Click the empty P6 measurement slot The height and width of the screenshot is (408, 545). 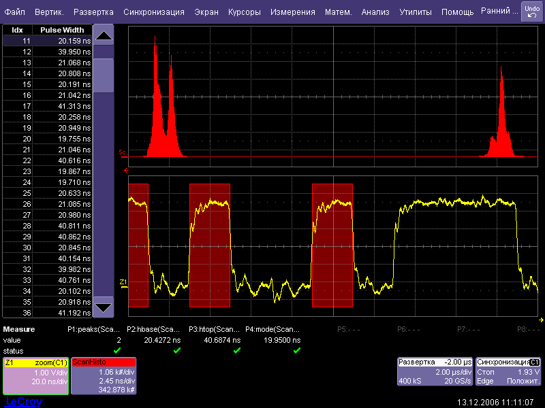408,329
